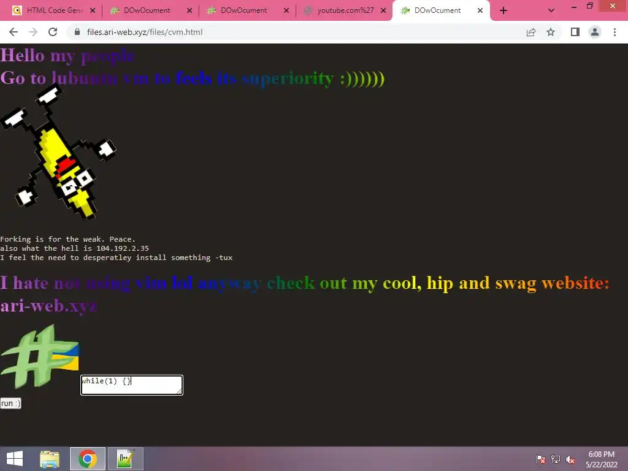
Task: Open Action Center flag tray icon
Action: pos(541,459)
